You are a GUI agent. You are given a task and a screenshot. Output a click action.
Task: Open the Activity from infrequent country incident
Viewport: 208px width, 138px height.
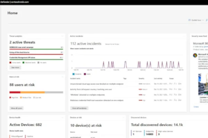coord(91,89)
